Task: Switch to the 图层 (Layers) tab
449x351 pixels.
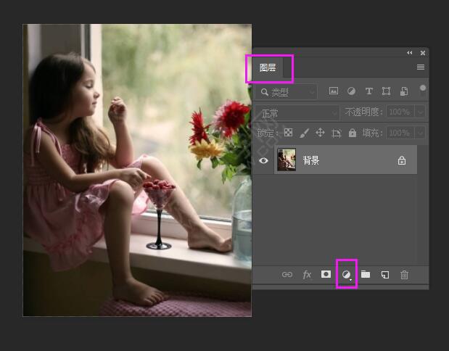Action: (x=268, y=67)
